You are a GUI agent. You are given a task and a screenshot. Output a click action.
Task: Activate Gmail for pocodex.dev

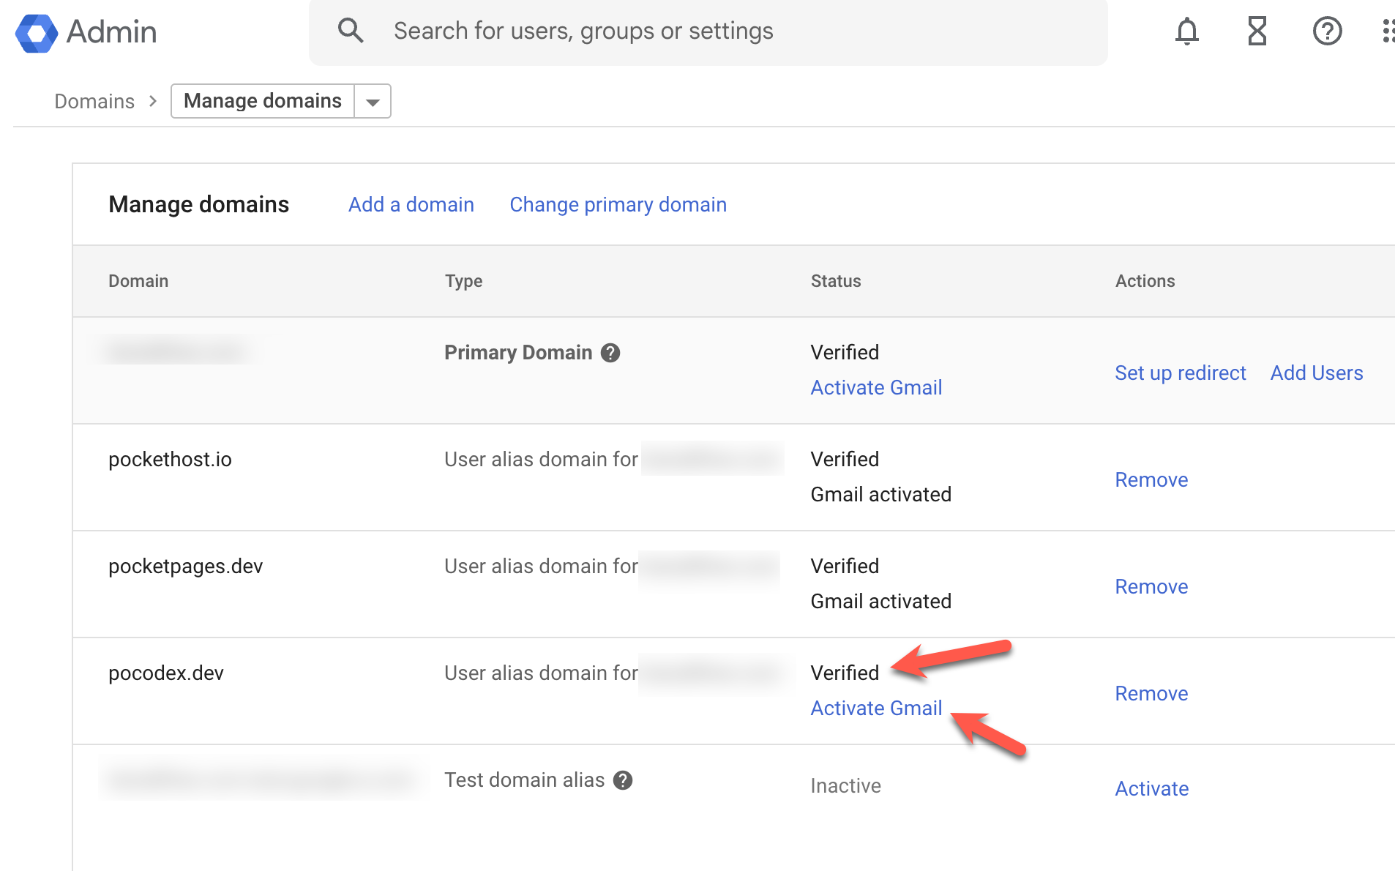pos(876,709)
